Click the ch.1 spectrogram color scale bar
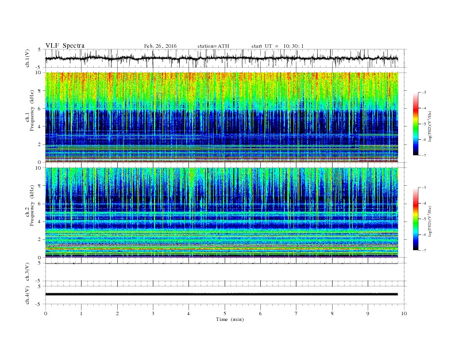 pos(416,124)
